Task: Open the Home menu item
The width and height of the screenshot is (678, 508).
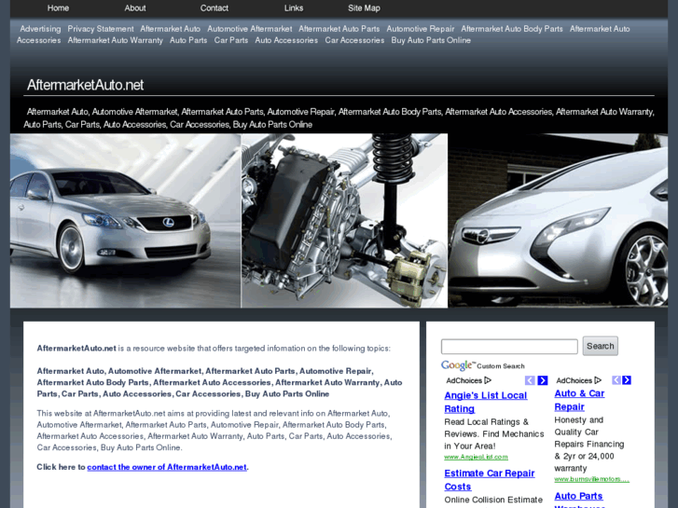Action: tap(58, 8)
